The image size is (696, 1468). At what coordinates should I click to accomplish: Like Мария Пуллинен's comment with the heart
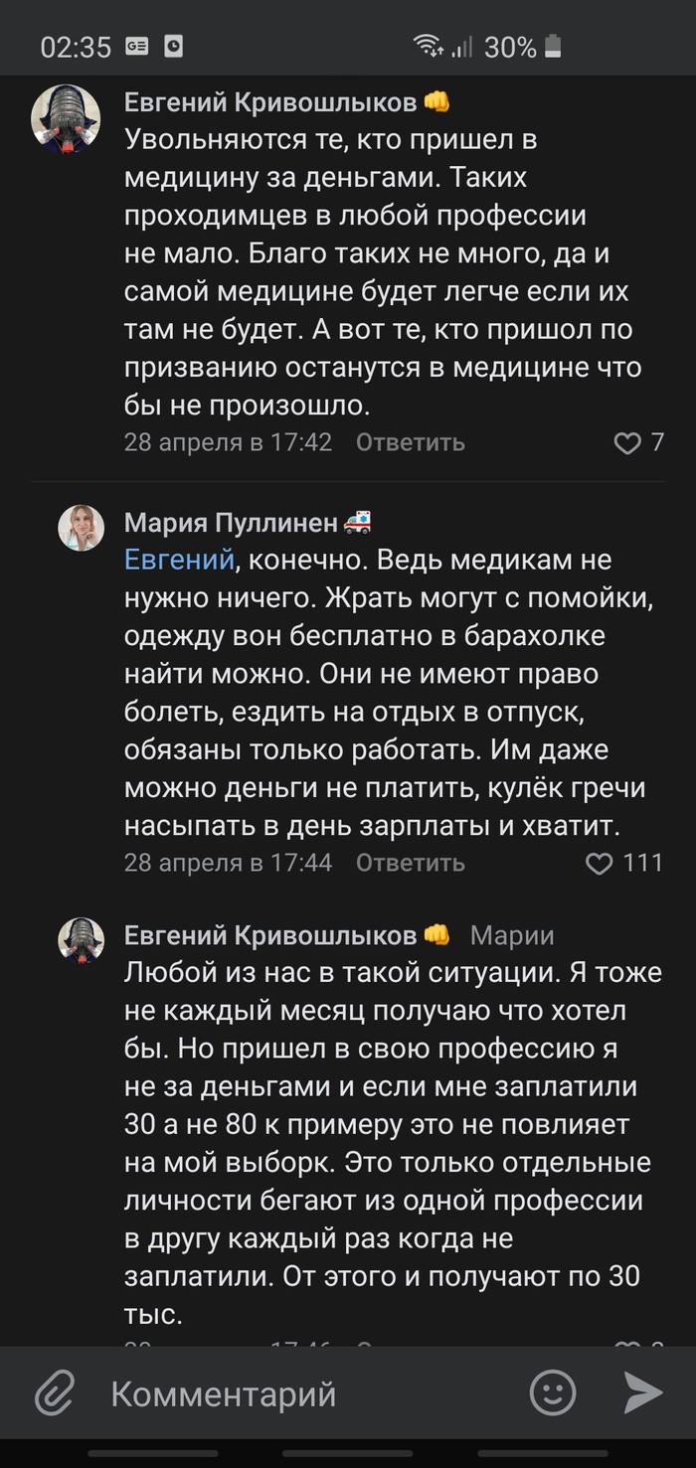pos(600,863)
